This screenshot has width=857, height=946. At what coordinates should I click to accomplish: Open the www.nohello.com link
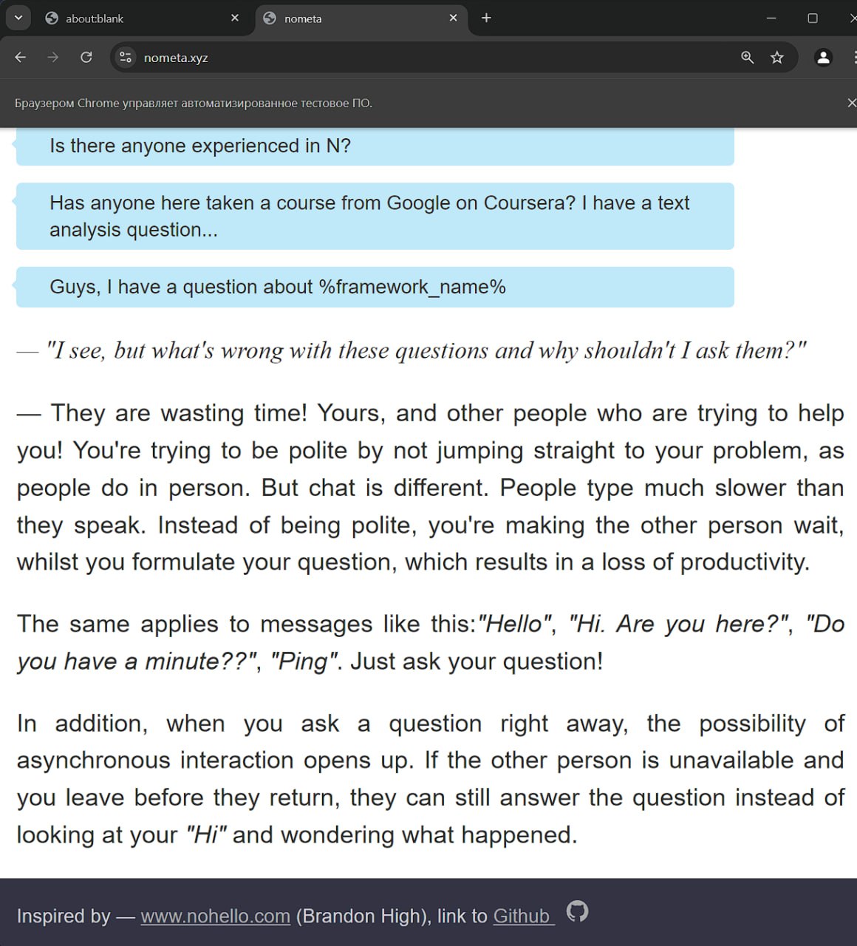pyautogui.click(x=215, y=916)
